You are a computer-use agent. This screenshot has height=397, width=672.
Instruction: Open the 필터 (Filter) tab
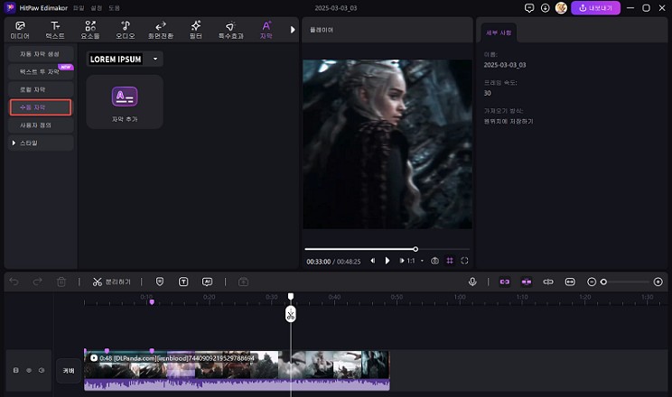pyautogui.click(x=196, y=30)
